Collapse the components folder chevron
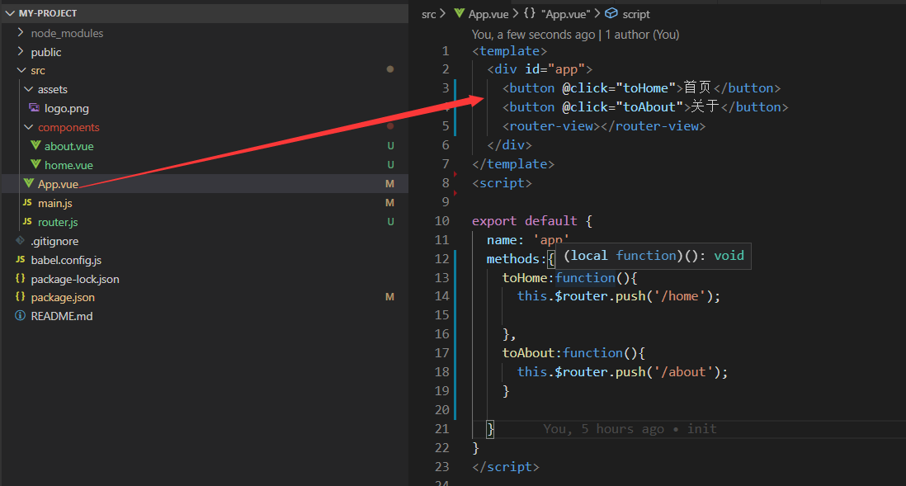Screen dimensions: 906x486 coord(28,127)
